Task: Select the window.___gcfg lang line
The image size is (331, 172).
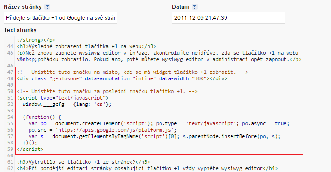Action: 67,105
